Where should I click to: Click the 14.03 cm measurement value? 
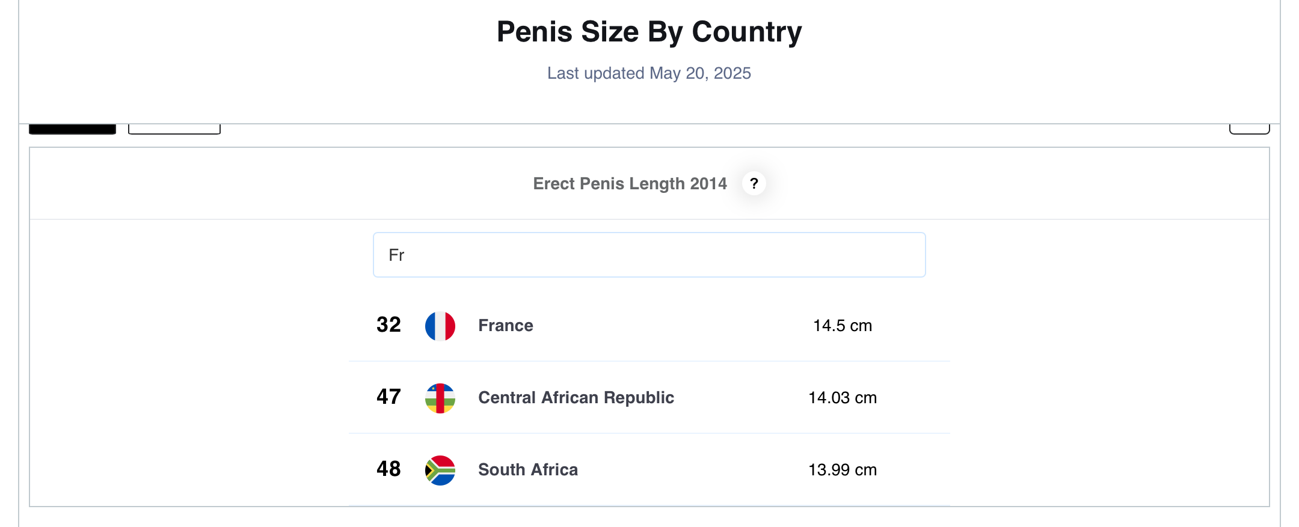pyautogui.click(x=842, y=398)
